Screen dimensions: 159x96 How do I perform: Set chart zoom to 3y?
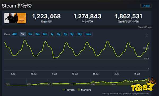point(59,34)
